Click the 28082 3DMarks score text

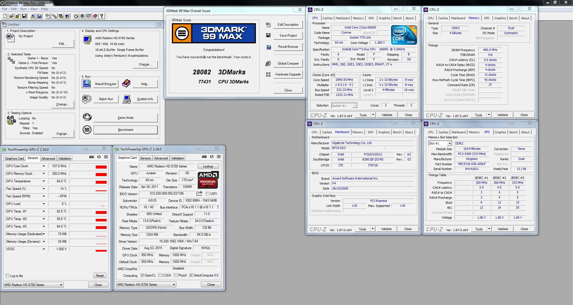[x=219, y=72]
